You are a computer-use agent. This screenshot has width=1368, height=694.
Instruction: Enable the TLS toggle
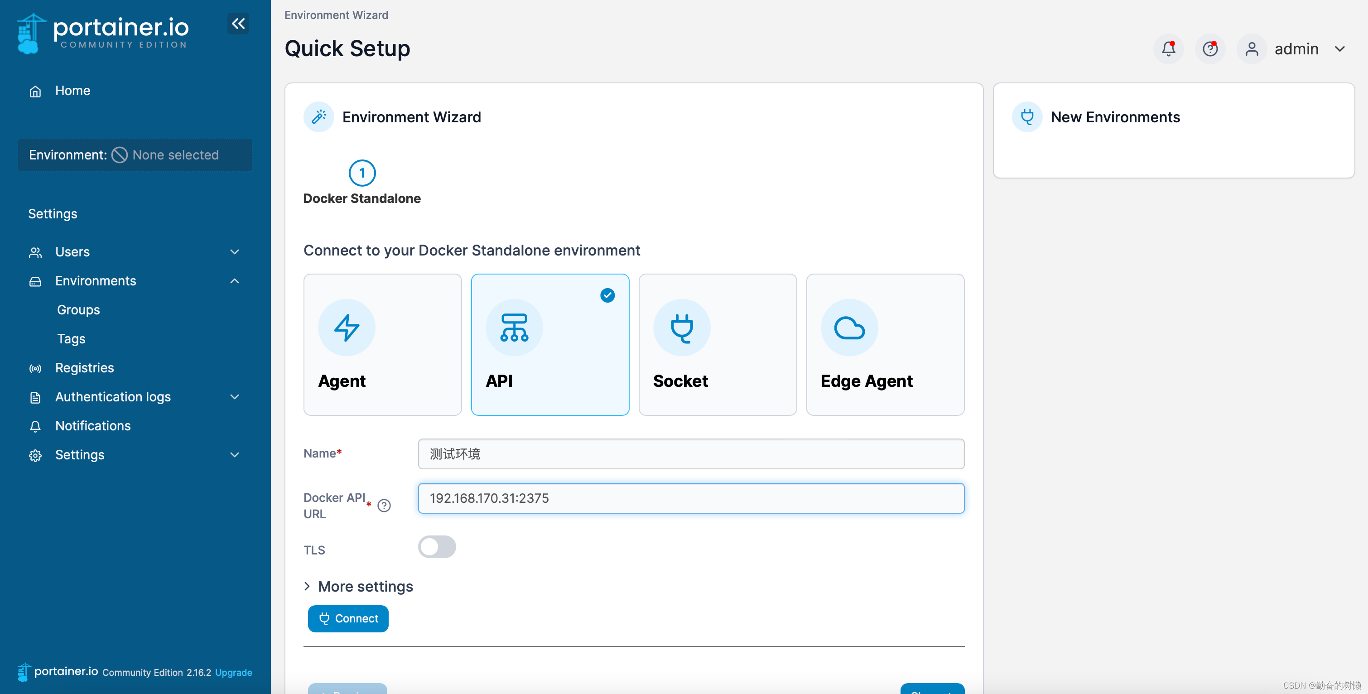437,547
